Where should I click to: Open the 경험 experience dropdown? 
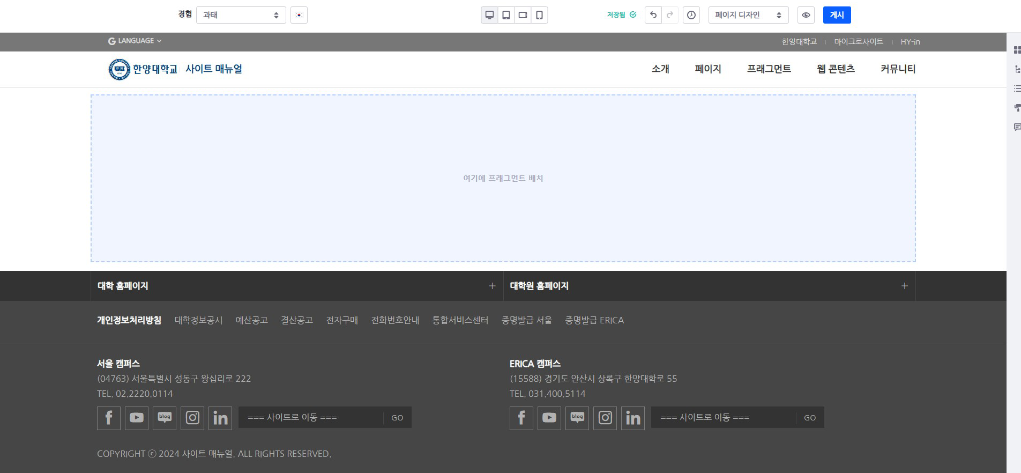point(241,15)
